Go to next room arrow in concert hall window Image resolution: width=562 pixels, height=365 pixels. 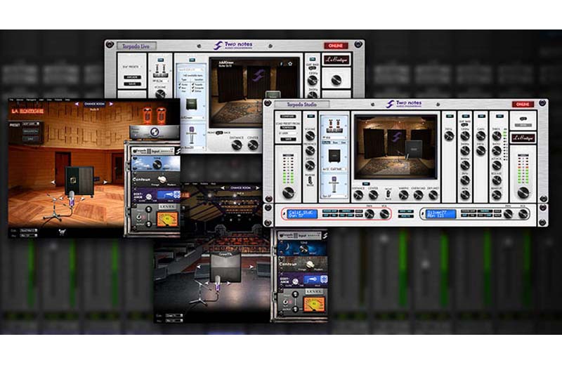tap(256, 188)
